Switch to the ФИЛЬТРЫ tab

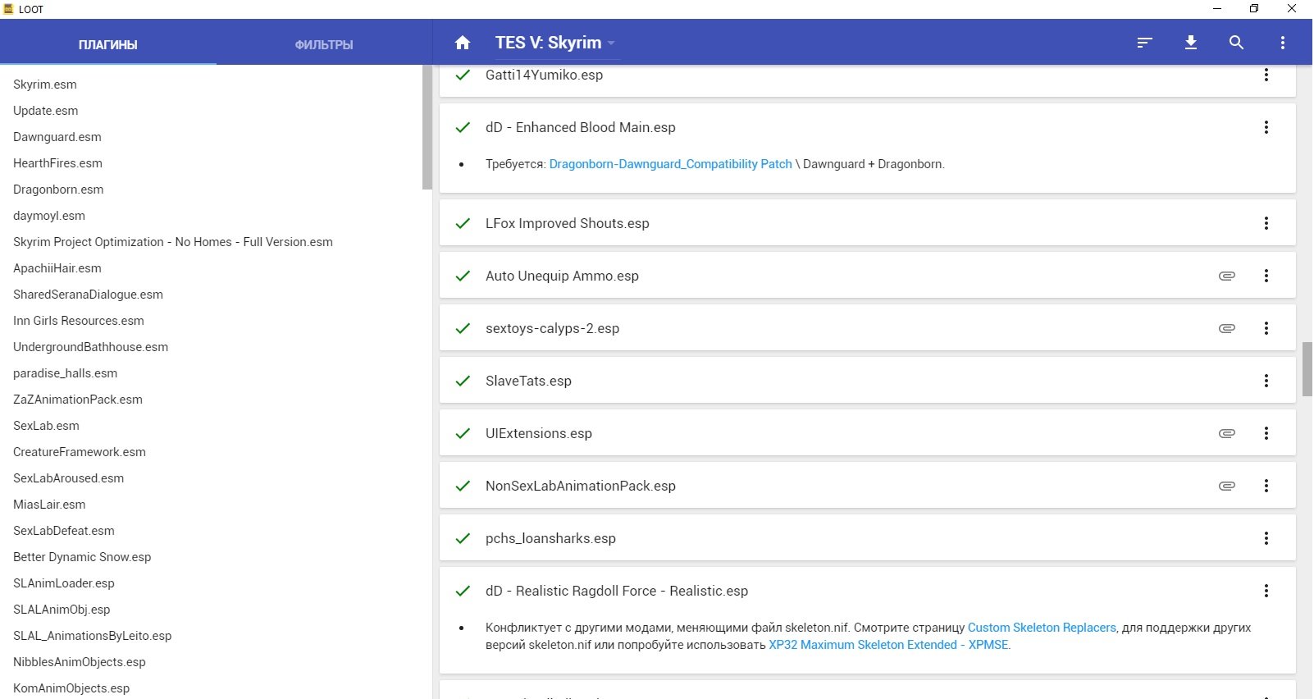[x=324, y=44]
